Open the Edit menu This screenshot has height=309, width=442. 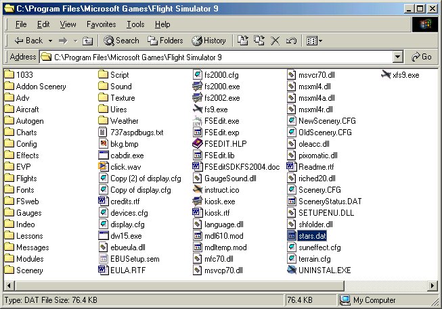(x=43, y=24)
